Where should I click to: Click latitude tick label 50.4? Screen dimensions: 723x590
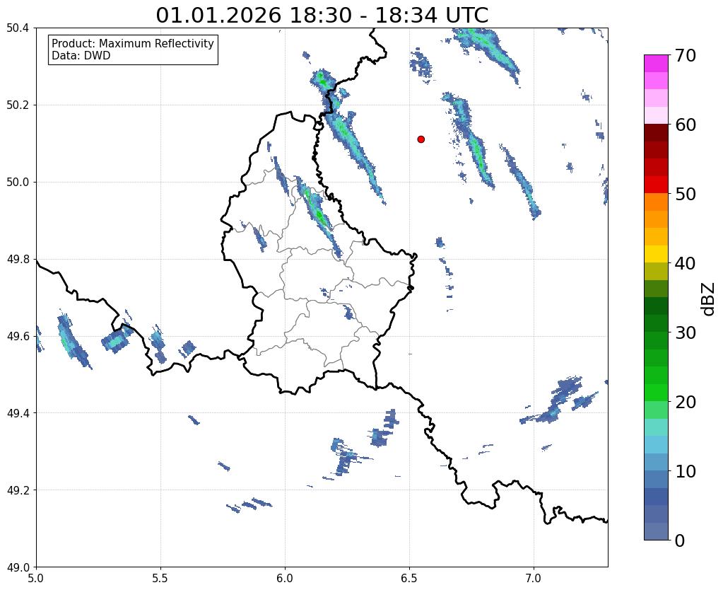tap(18, 28)
